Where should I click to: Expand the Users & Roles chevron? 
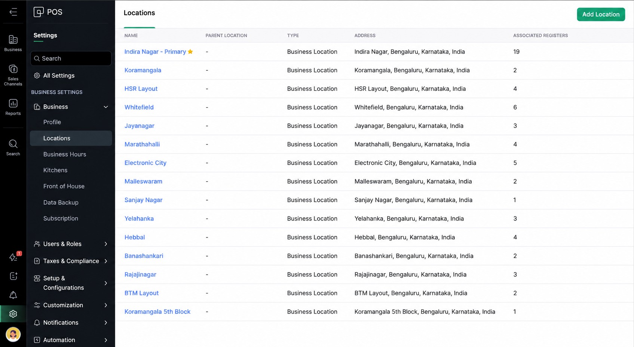tap(106, 244)
